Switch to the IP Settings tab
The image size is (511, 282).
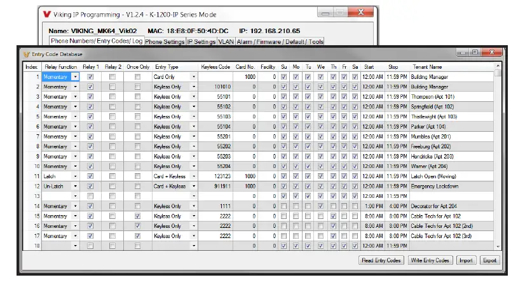[201, 42]
